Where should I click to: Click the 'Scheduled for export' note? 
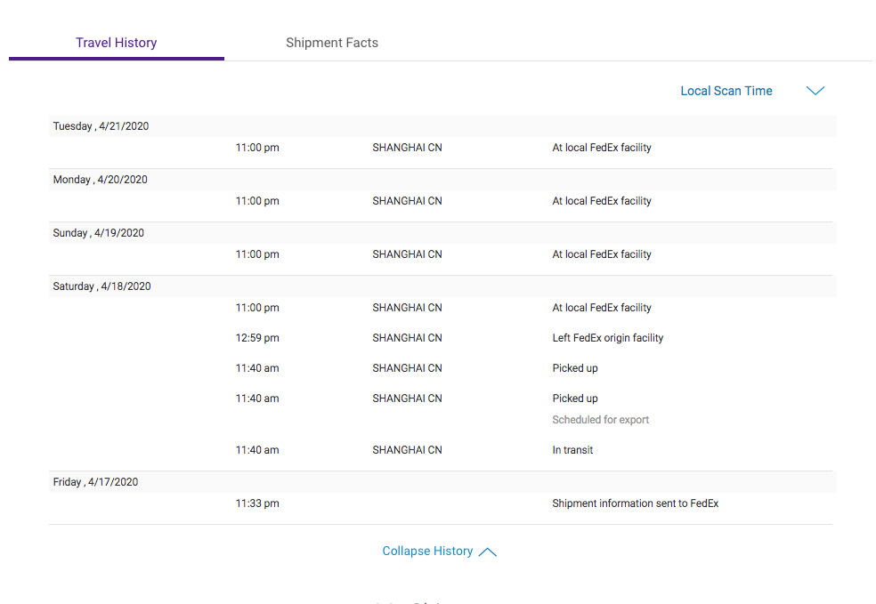(601, 420)
